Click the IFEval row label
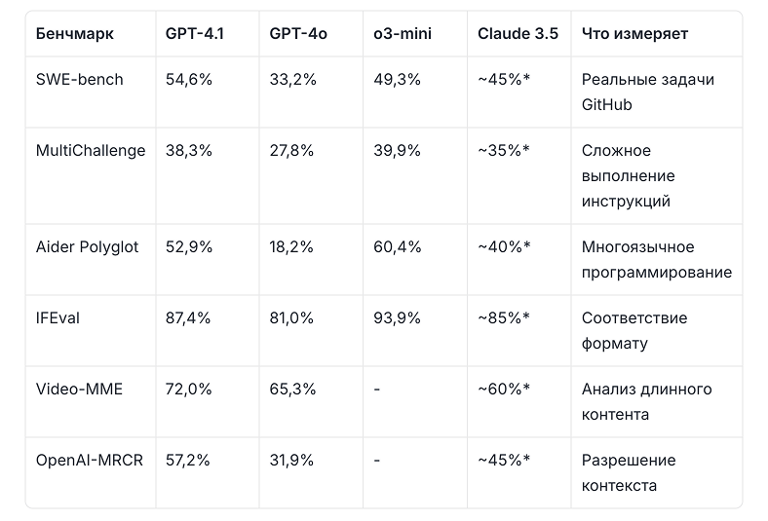 pyautogui.click(x=58, y=318)
